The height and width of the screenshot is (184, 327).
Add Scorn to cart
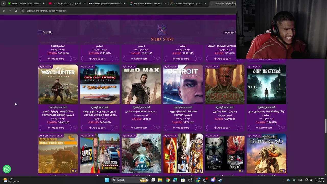(222, 128)
